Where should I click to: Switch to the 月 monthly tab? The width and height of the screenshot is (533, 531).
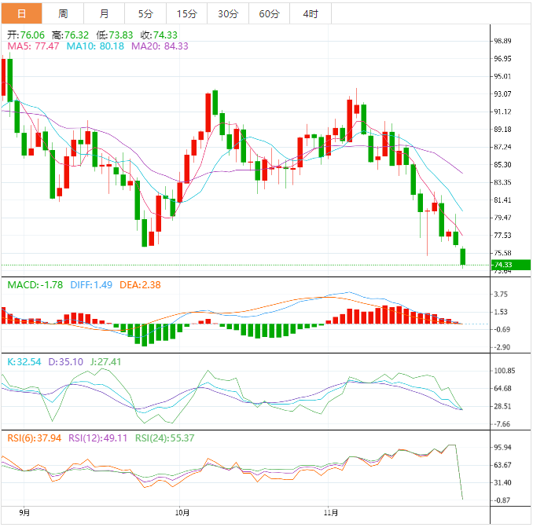coord(104,13)
